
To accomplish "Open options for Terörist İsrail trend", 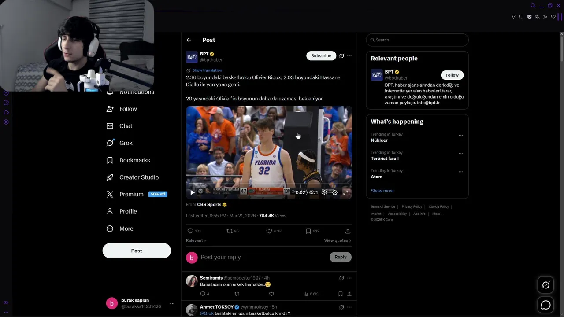I will coord(461,154).
